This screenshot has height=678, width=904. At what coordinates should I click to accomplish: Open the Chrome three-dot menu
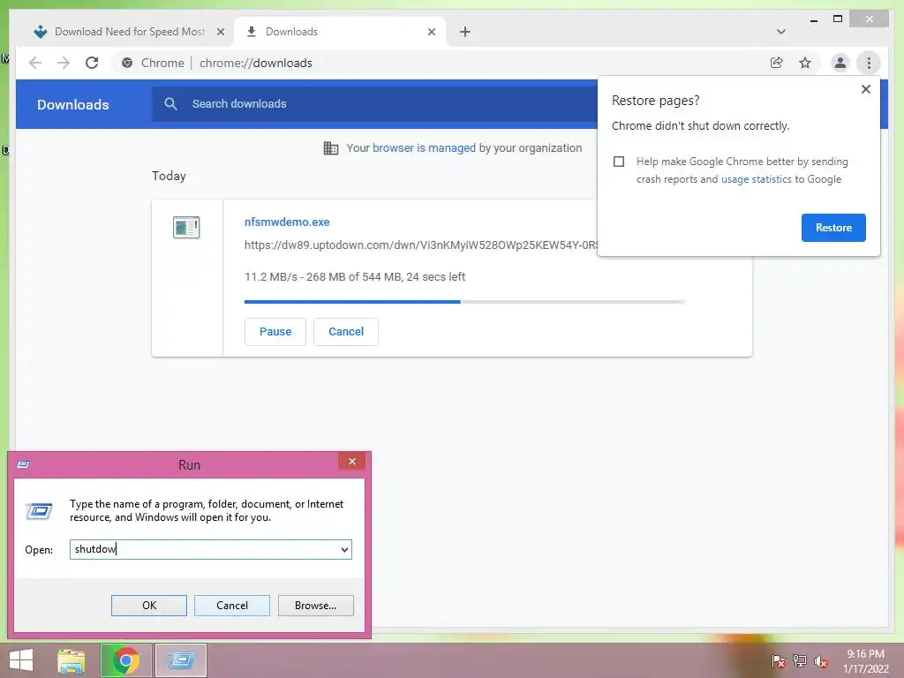[x=869, y=63]
